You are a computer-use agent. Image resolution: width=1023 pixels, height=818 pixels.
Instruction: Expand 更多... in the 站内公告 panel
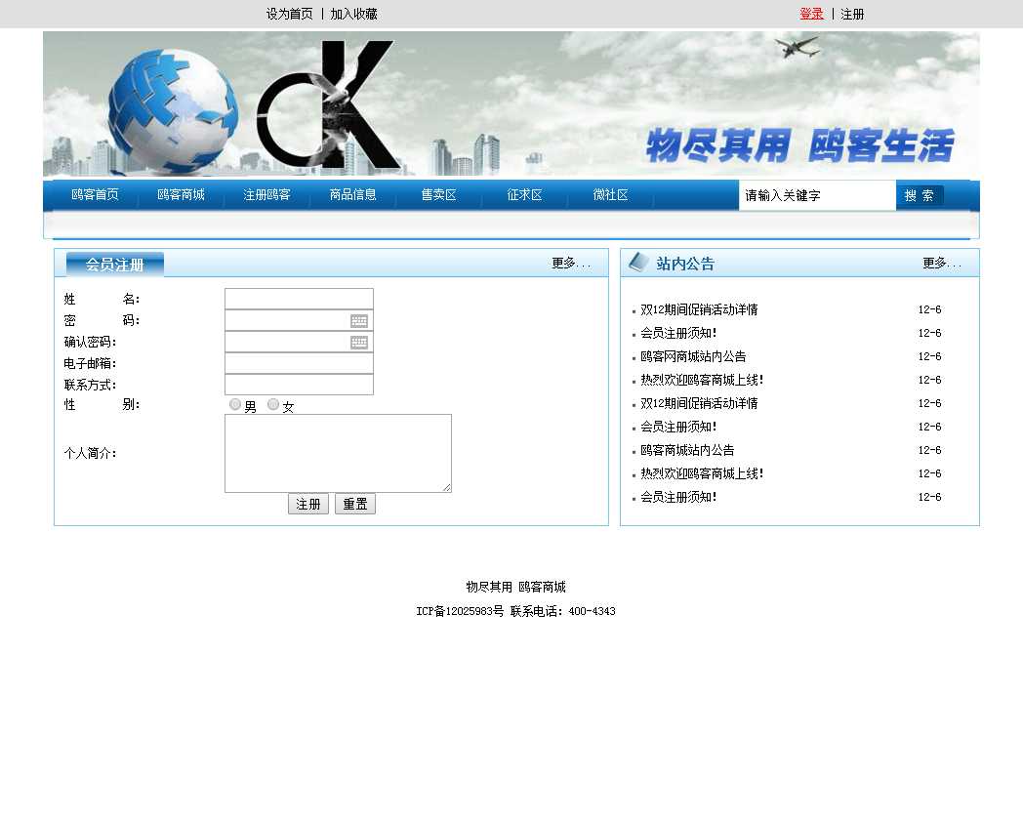coord(942,264)
